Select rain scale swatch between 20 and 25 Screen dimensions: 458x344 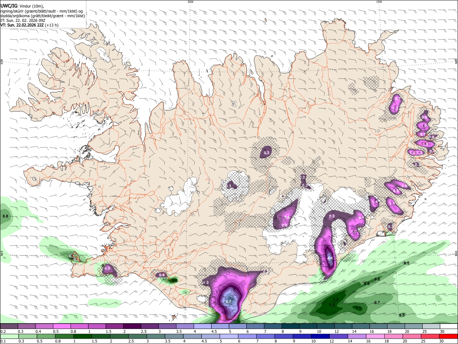(411, 336)
